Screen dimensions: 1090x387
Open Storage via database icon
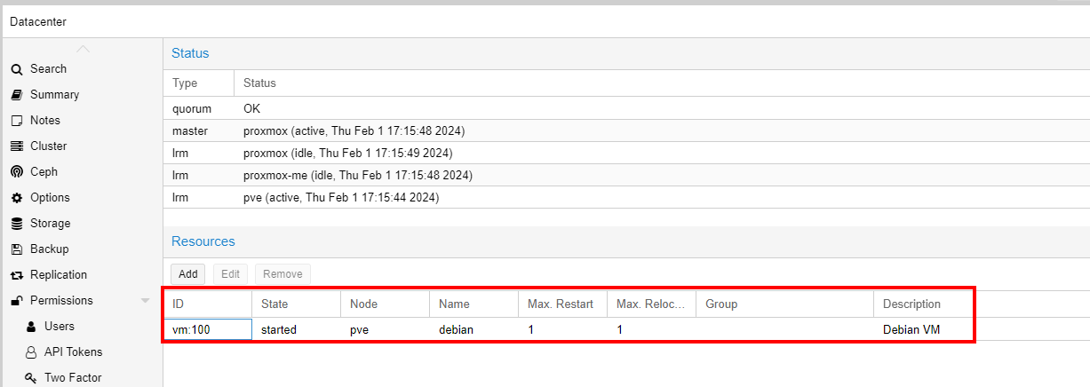pyautogui.click(x=16, y=224)
